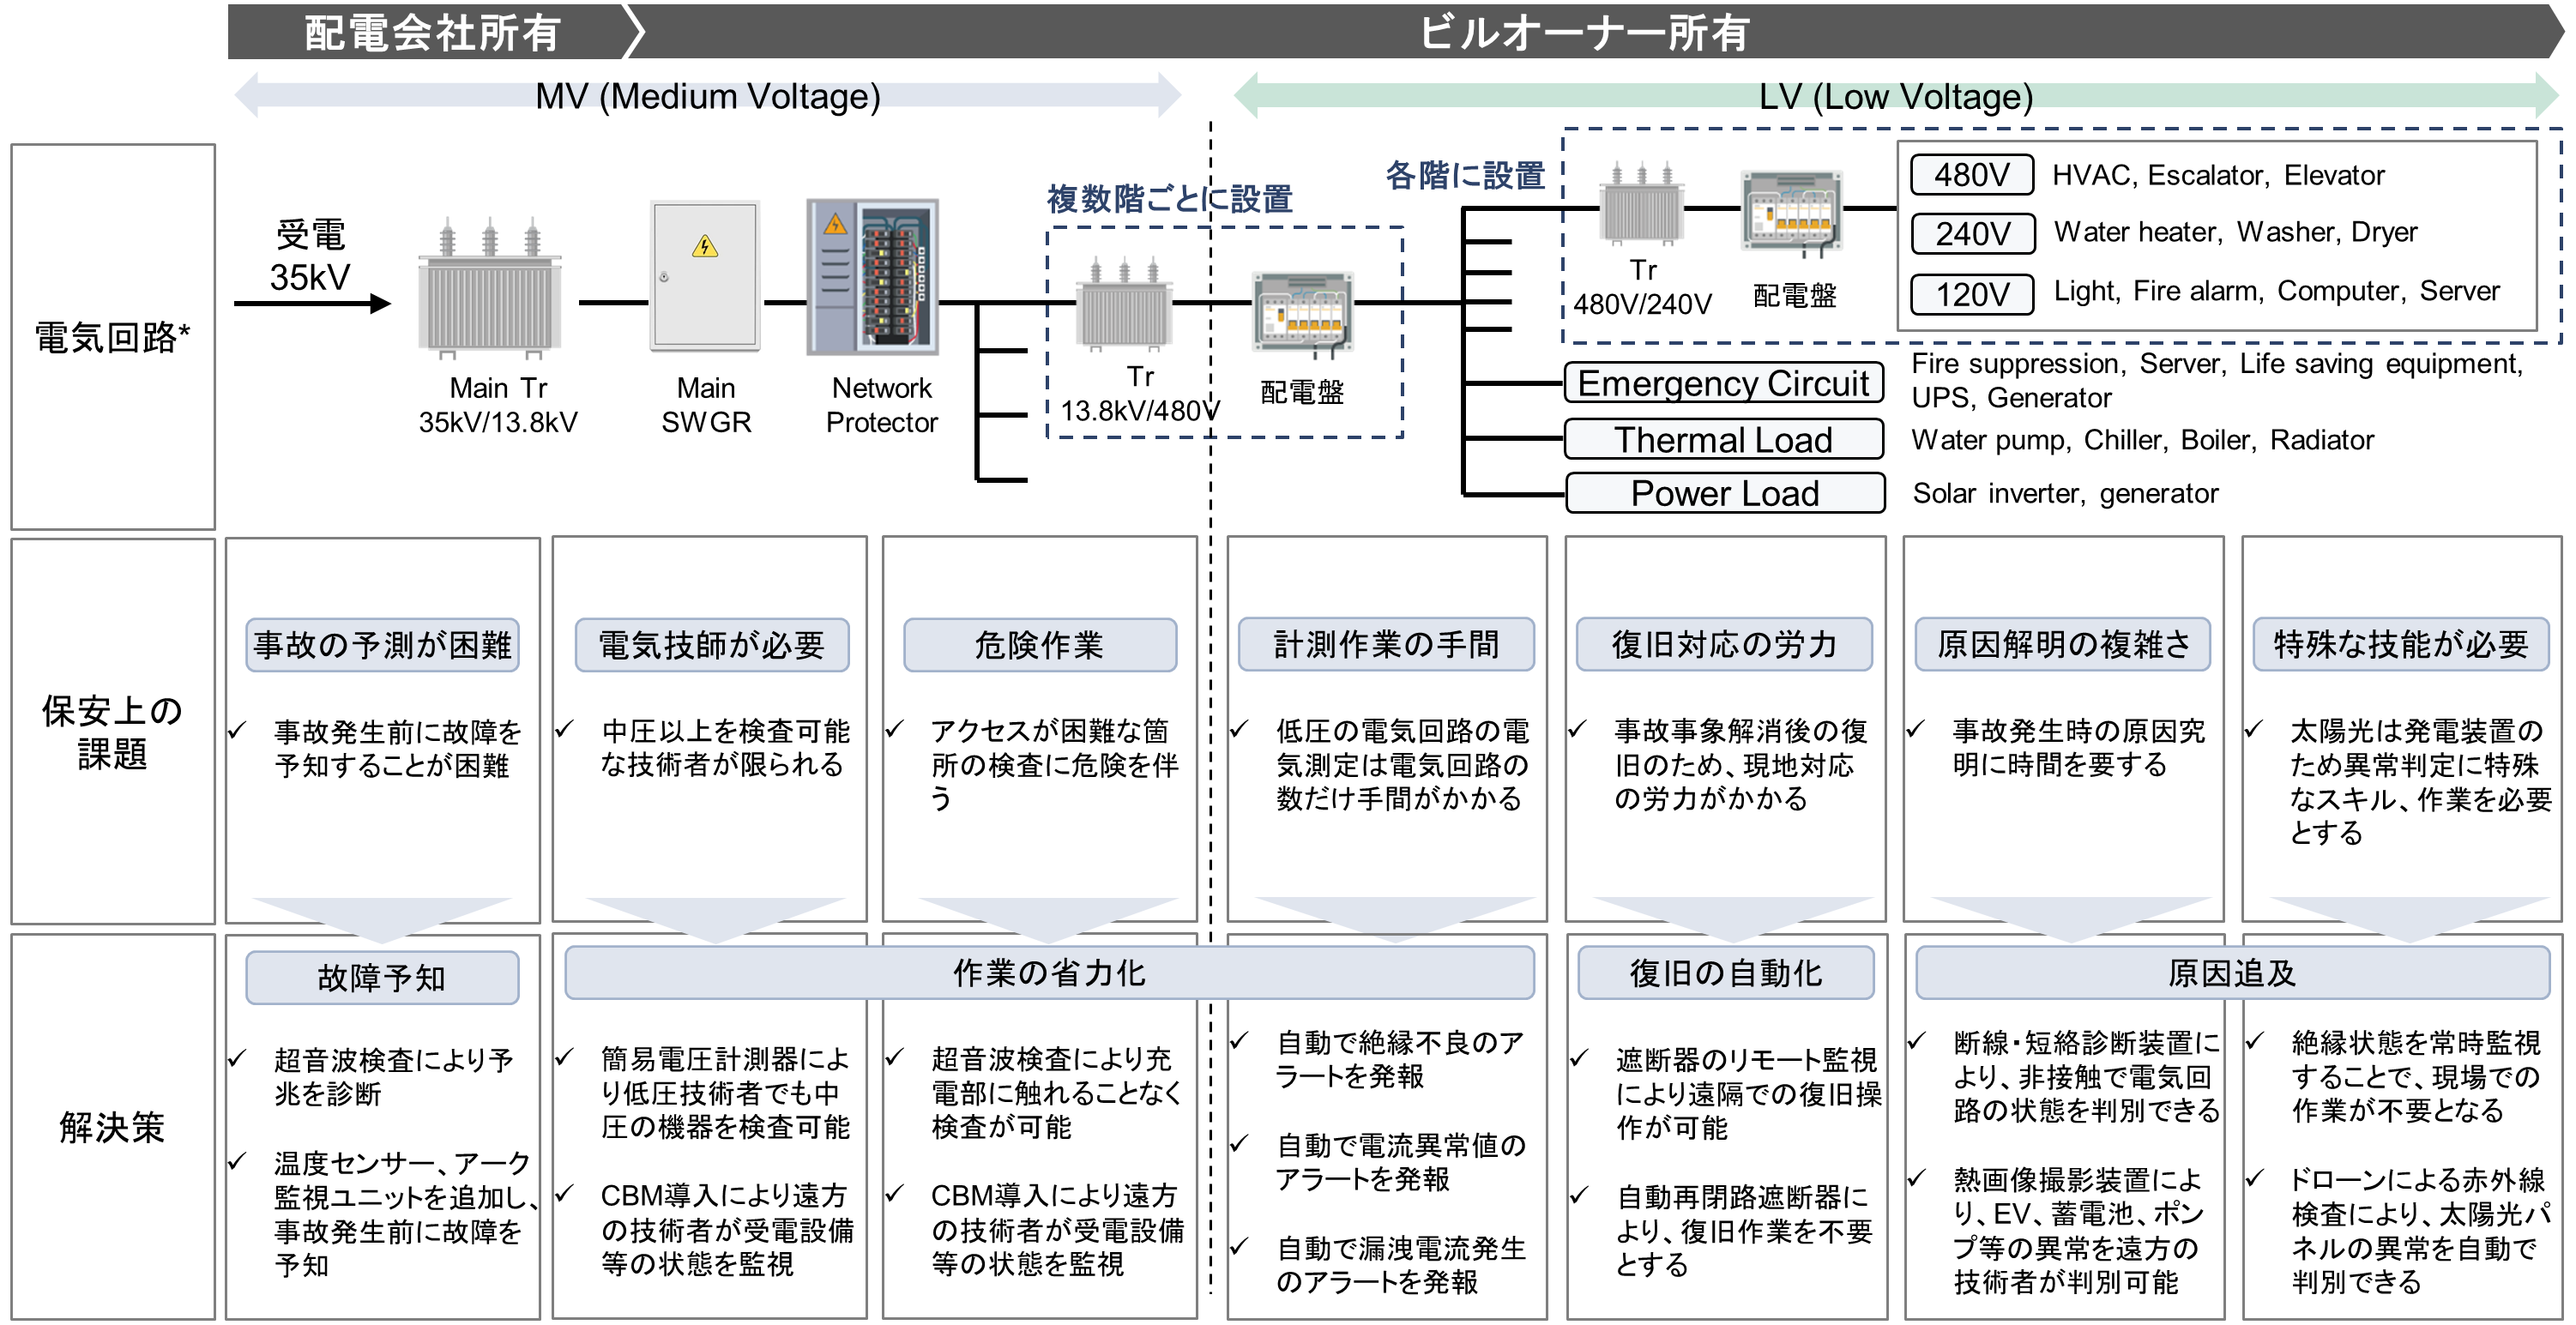Screen dimensions: 2576x1325
Task: Click the Tr 480V/240V transformer icon
Action: pyautogui.click(x=1641, y=204)
